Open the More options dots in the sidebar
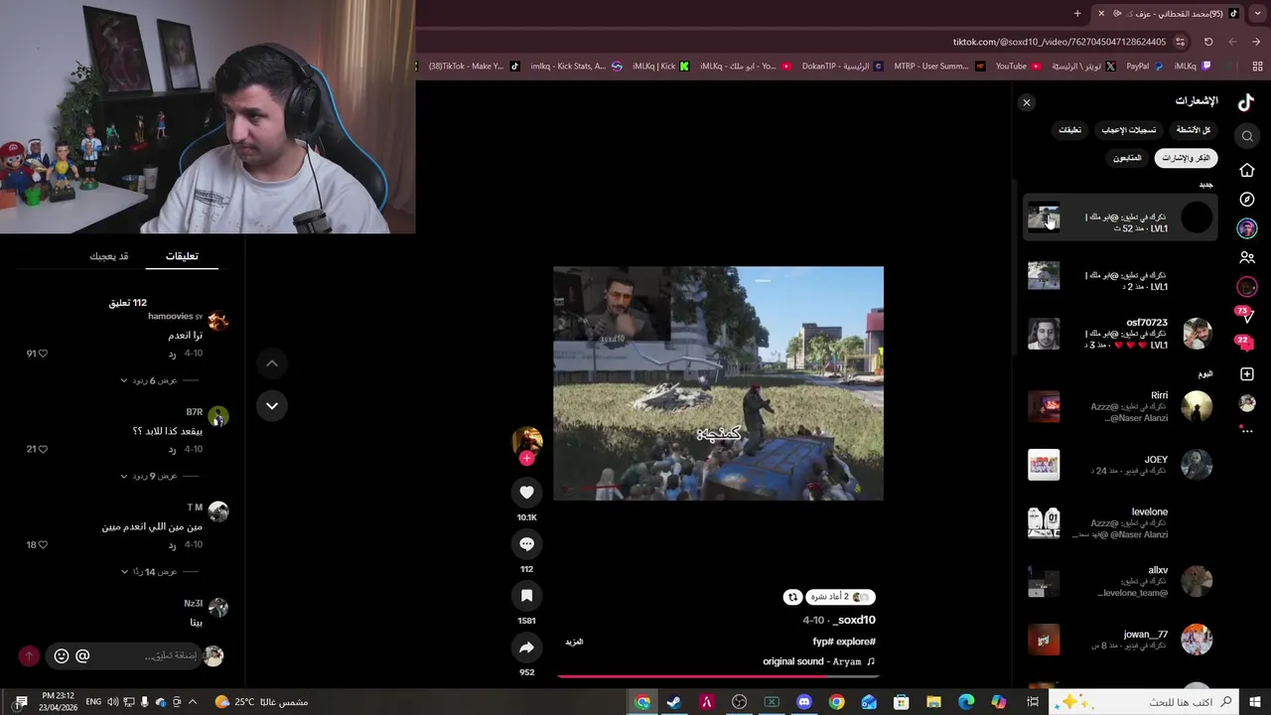This screenshot has width=1271, height=715. [x=1247, y=431]
